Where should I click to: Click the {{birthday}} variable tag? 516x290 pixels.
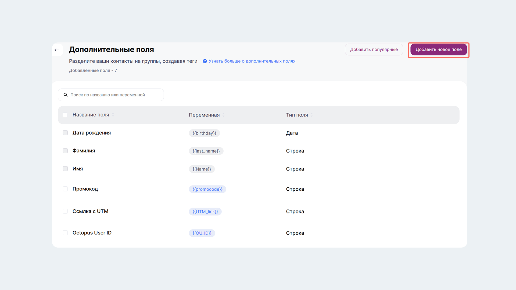[204, 133]
